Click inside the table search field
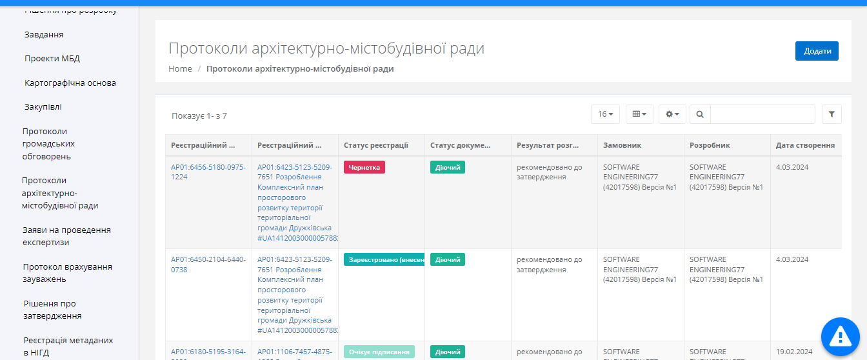 click(x=762, y=114)
